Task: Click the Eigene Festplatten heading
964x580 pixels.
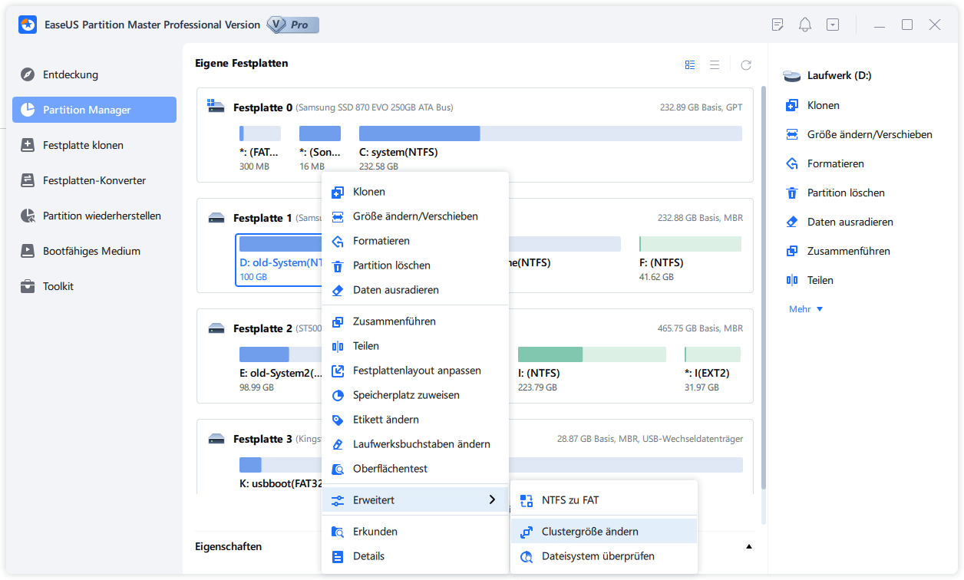Action: (x=242, y=63)
